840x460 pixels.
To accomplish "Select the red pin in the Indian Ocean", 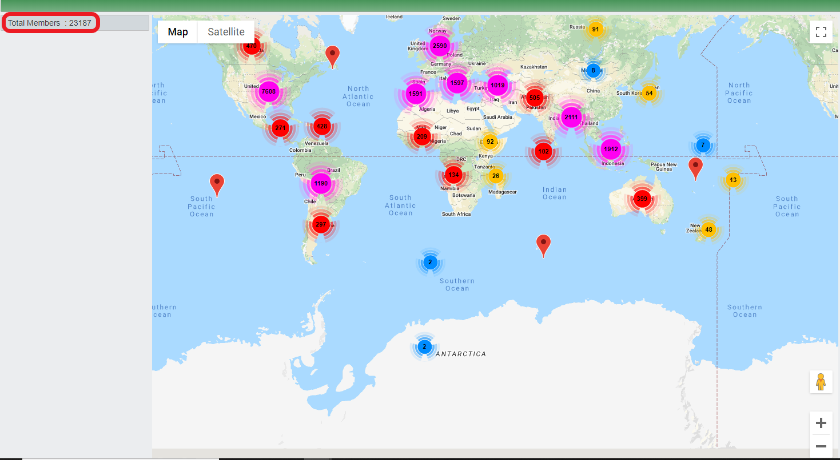I will click(543, 244).
